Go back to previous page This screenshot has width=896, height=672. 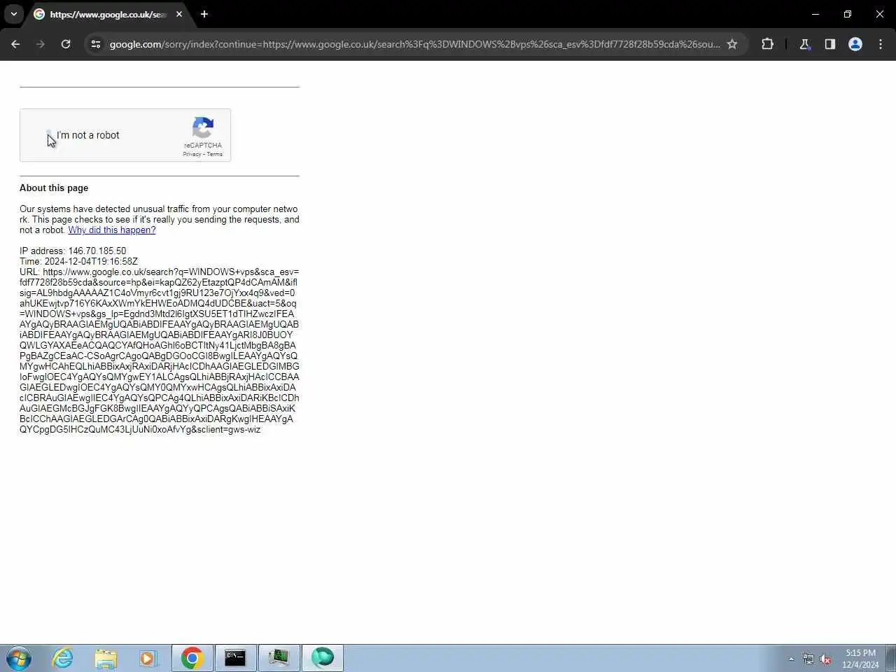pos(15,44)
